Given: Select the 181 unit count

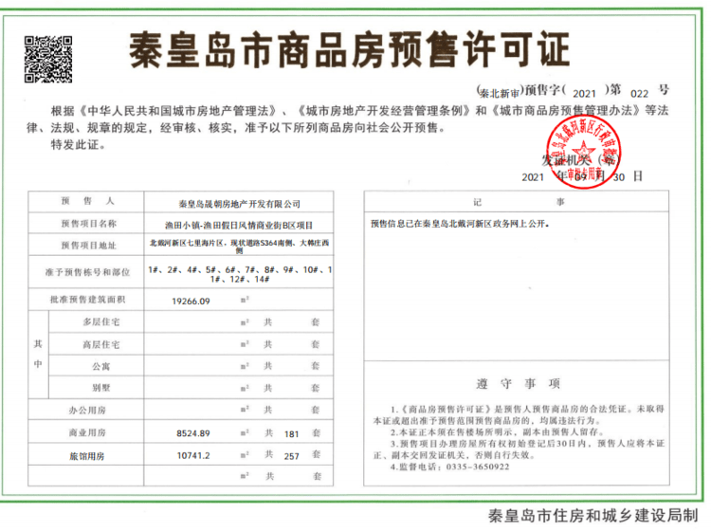Looking at the screenshot, I should tap(292, 432).
